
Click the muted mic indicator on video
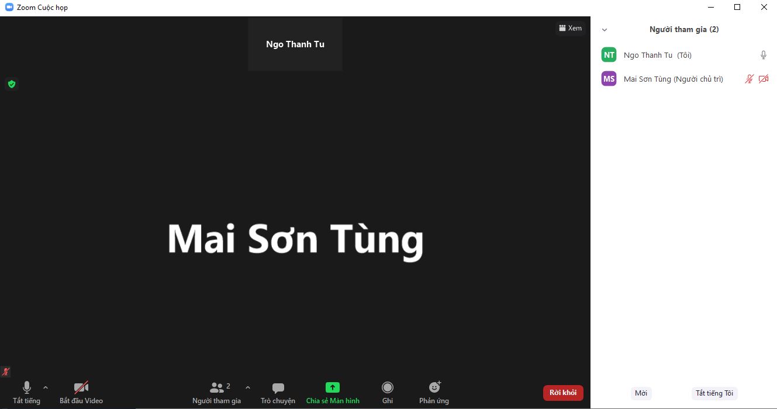[6, 372]
